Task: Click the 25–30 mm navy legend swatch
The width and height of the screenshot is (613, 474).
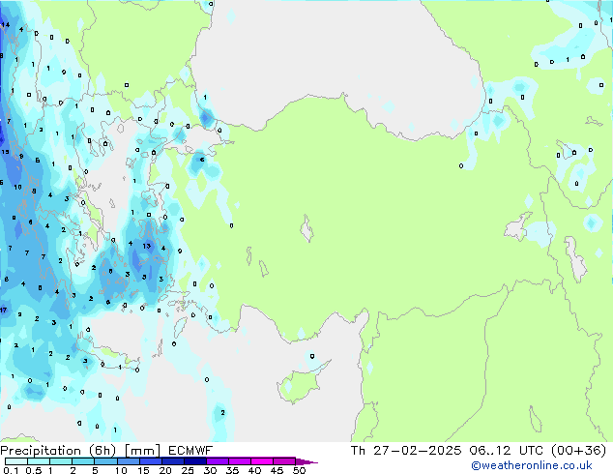Action: click(x=194, y=461)
